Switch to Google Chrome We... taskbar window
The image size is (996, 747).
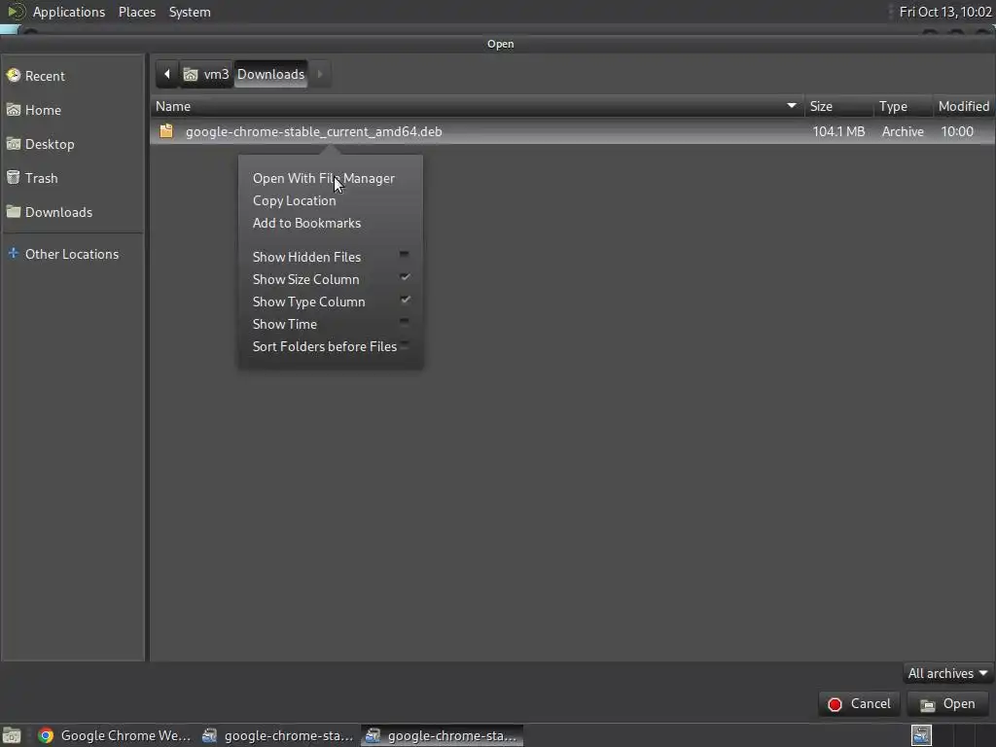[x=115, y=735]
